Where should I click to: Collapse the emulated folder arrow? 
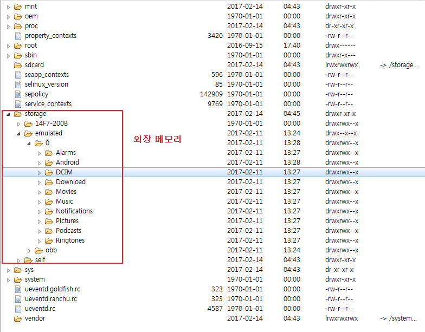pyautogui.click(x=18, y=134)
